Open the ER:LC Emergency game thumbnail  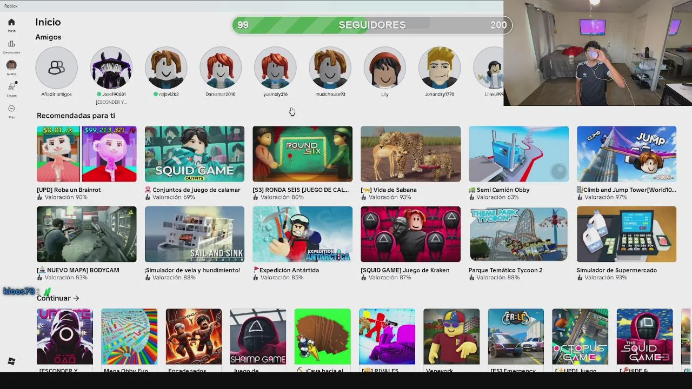pos(516,337)
